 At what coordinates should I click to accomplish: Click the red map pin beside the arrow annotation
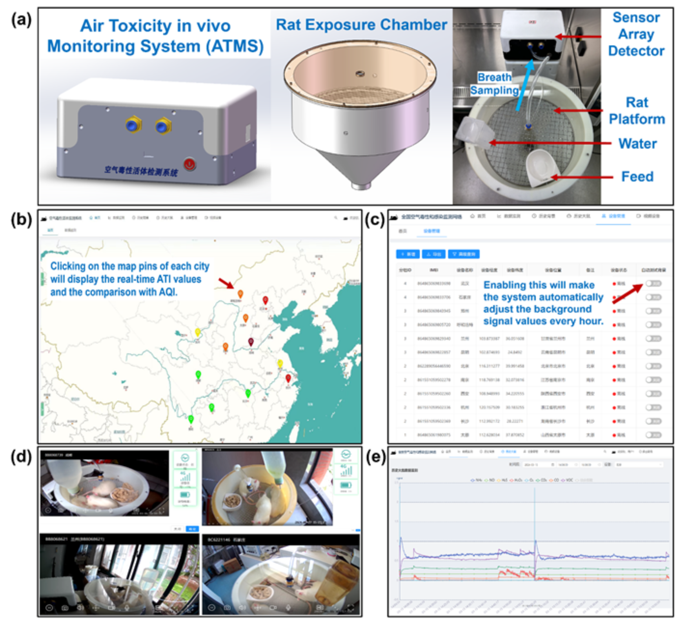[x=265, y=300]
